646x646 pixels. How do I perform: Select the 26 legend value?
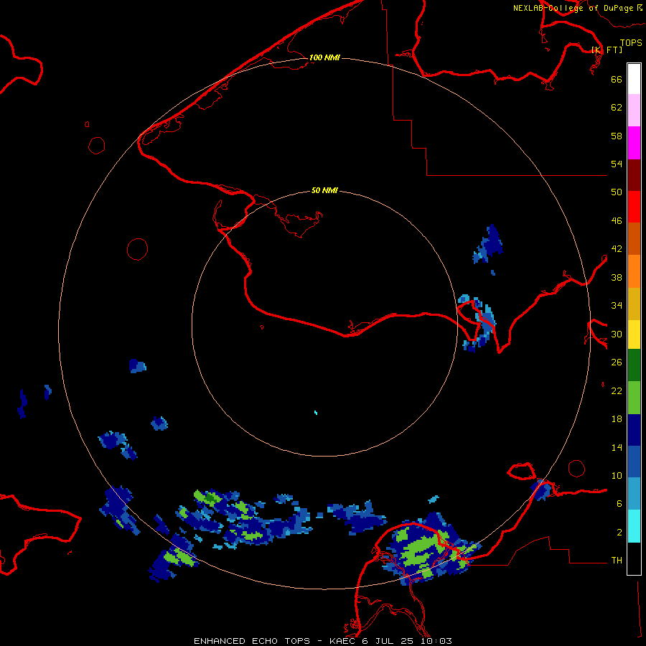(x=617, y=362)
